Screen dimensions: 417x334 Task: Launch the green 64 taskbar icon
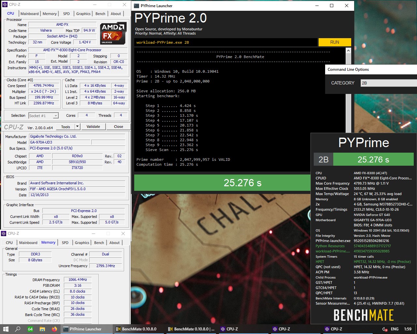pyautogui.click(x=30, y=329)
